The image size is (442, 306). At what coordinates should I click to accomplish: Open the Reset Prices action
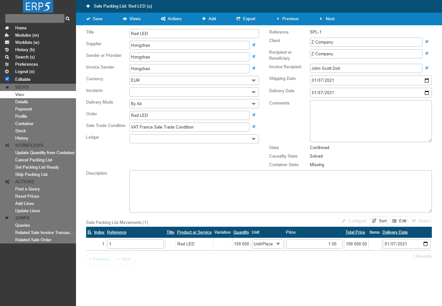27,196
